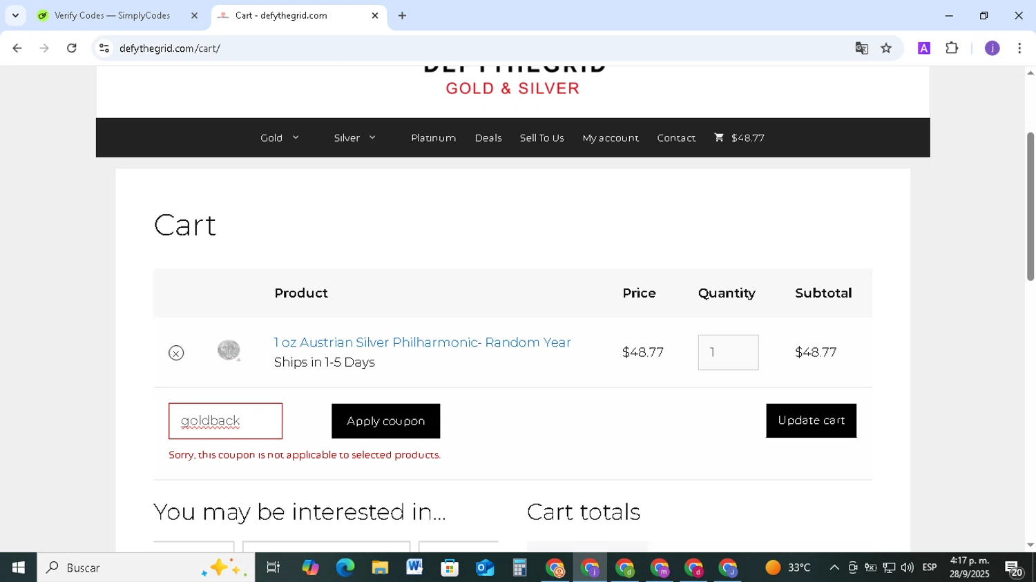The height and width of the screenshot is (582, 1036).
Task: Open the Contact page
Action: click(676, 137)
